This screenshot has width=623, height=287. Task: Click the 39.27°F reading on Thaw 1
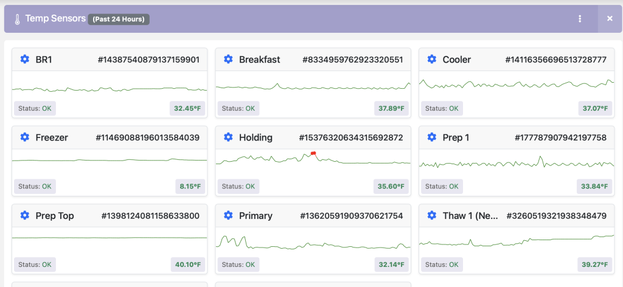[x=594, y=265]
